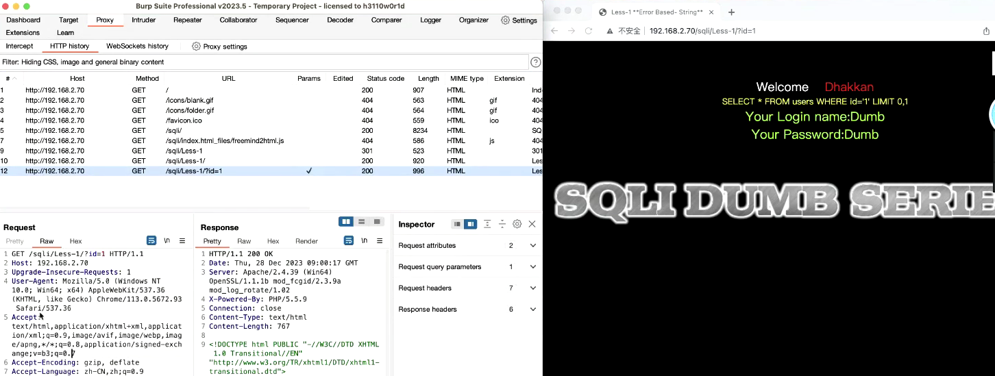Open a new browser tab
The height and width of the screenshot is (376, 995).
(x=731, y=12)
